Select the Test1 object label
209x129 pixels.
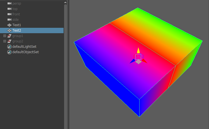tap(17, 25)
